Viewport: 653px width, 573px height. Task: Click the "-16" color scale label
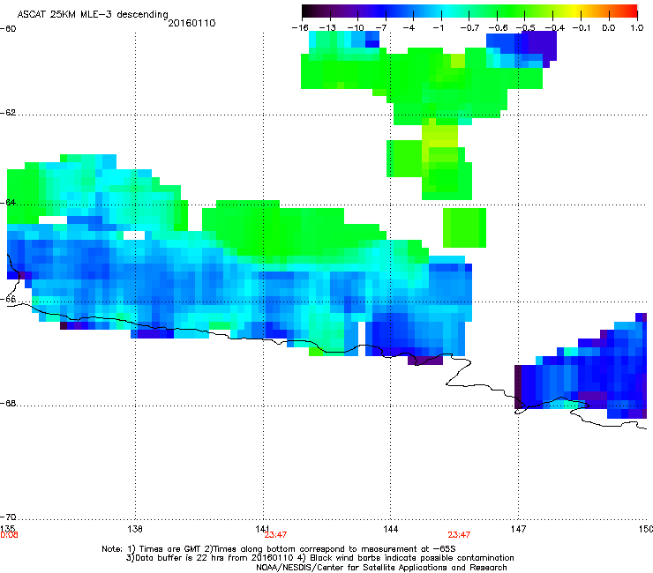coord(300,28)
